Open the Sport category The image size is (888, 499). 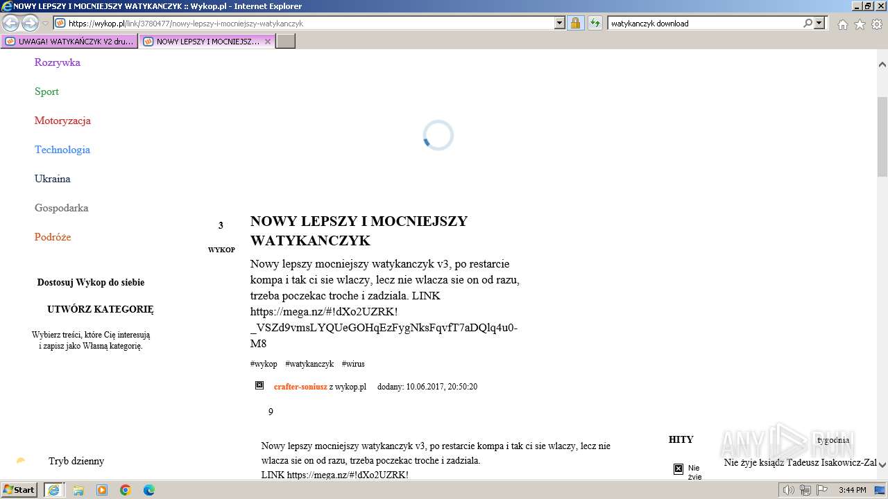point(46,91)
